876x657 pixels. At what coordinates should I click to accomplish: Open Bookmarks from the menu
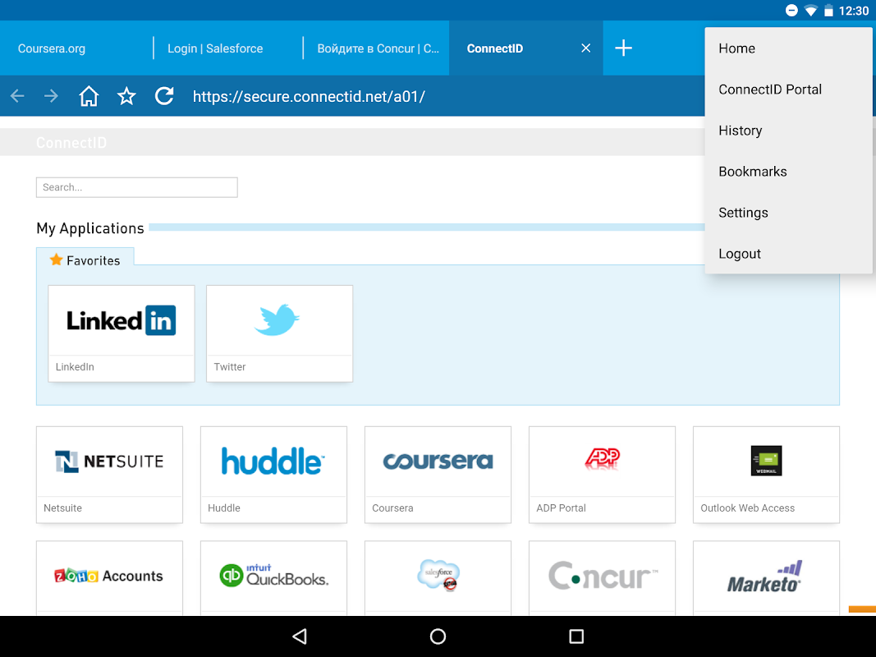pyautogui.click(x=788, y=172)
